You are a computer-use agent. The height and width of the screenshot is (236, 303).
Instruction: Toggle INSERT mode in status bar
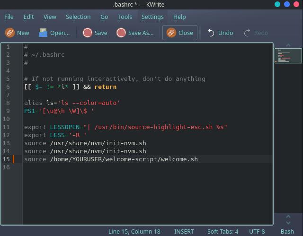184,231
